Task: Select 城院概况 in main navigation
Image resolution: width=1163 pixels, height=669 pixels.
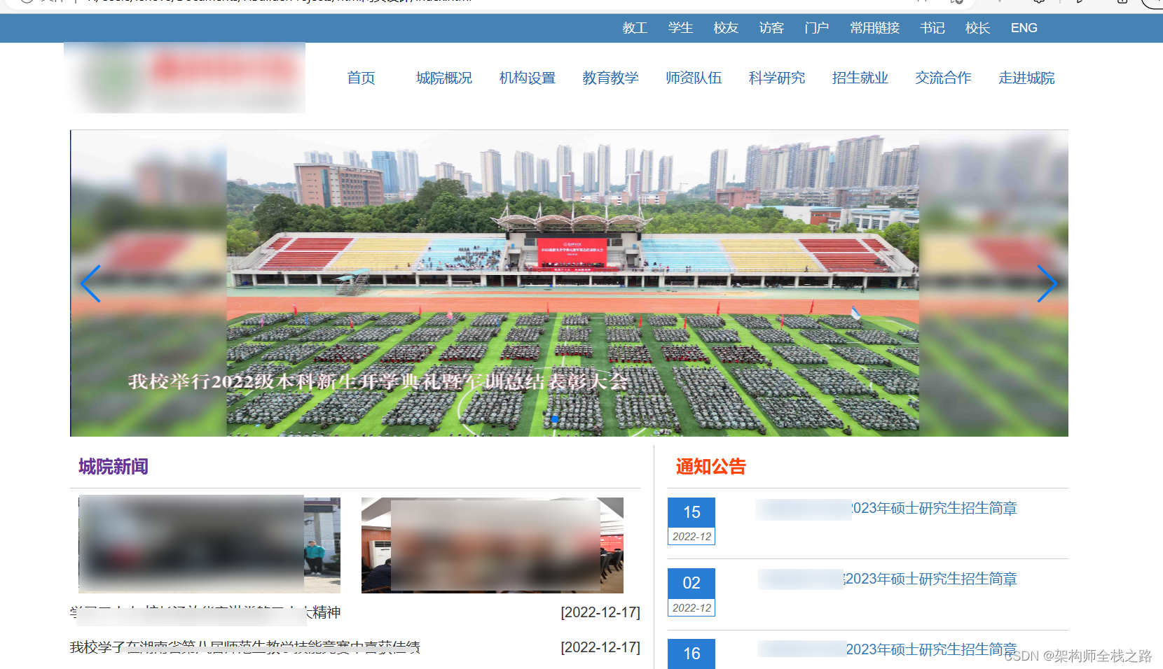Action: coord(444,78)
